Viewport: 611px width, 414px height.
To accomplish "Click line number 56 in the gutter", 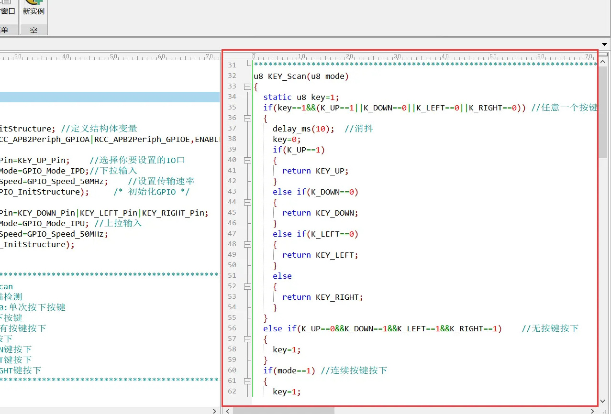I will click(x=232, y=328).
